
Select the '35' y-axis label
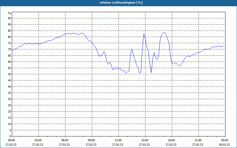click(9, 93)
